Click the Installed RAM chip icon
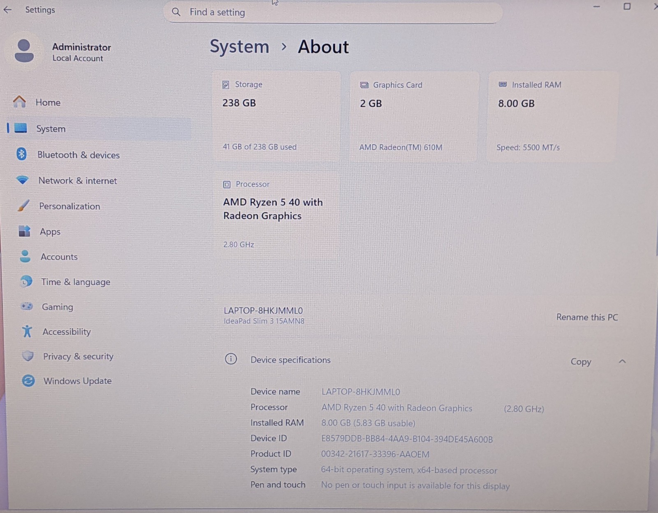 (x=503, y=84)
